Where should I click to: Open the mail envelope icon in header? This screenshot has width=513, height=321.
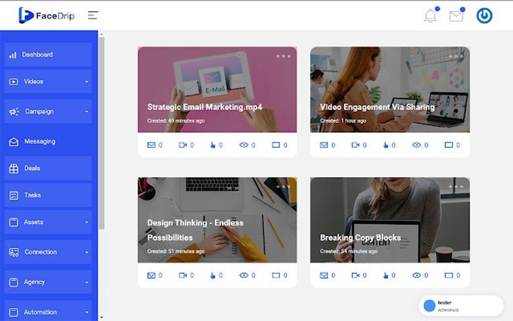[x=456, y=16]
